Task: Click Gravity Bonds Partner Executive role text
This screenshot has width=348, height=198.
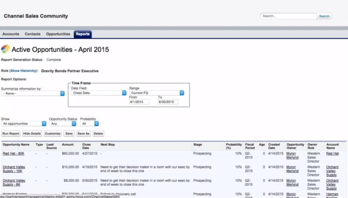Action: pos(70,71)
